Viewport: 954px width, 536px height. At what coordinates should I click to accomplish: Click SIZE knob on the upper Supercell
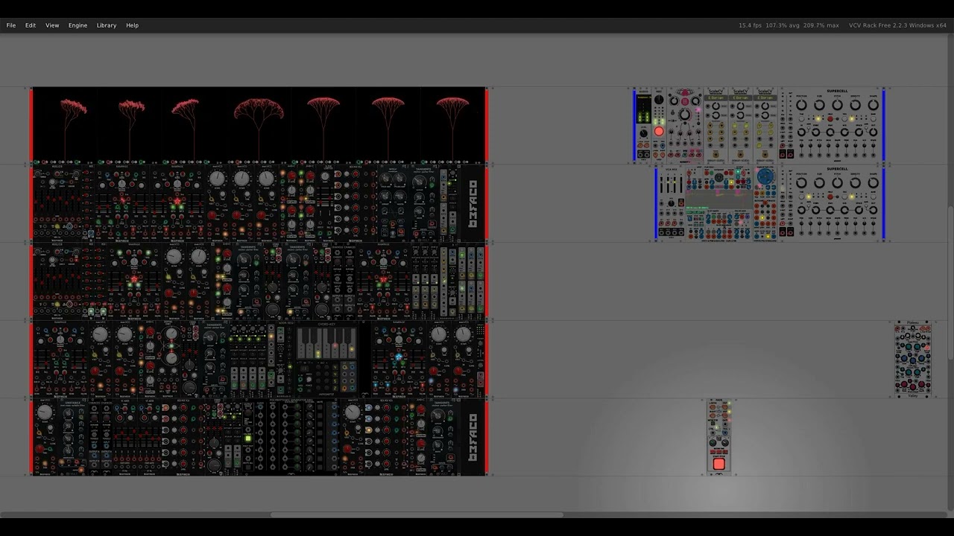coord(819,105)
